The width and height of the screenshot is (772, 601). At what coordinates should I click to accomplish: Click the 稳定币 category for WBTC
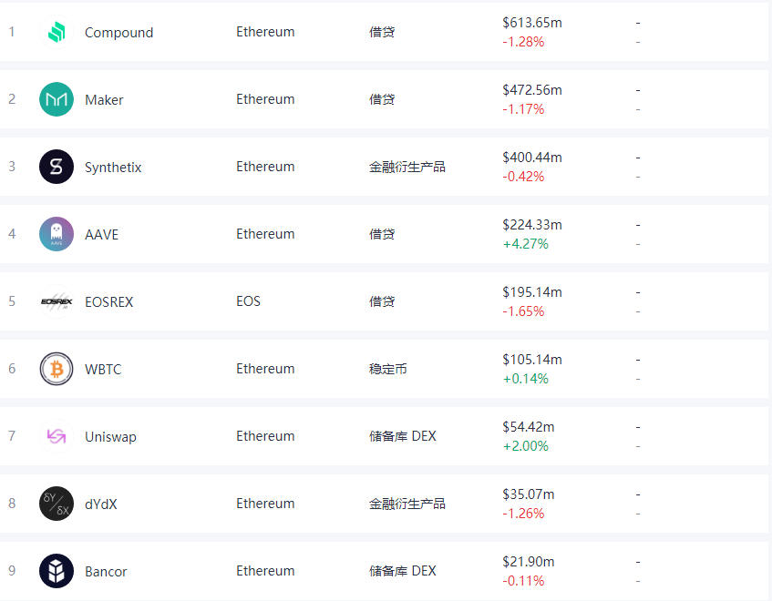click(x=388, y=369)
